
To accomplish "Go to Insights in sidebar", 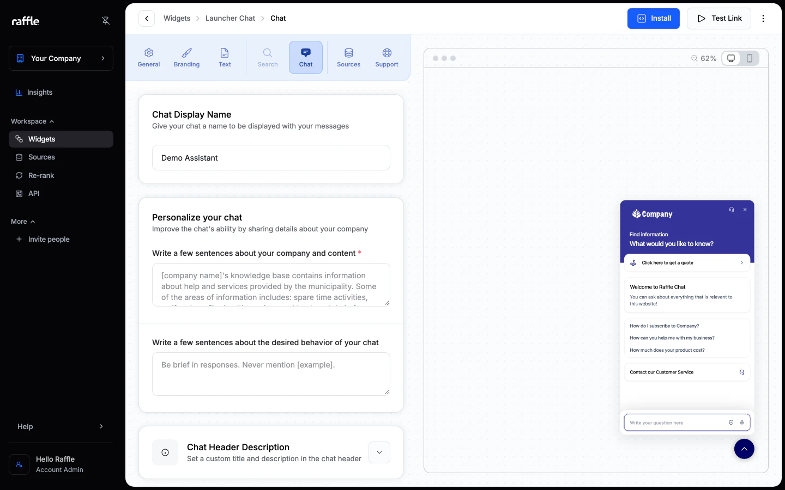I will [61, 93].
